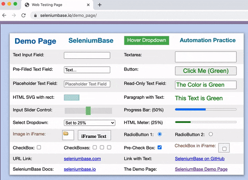This screenshot has height=180, width=248.
Task: Click the browser back arrow icon
Action: [x=4, y=15]
